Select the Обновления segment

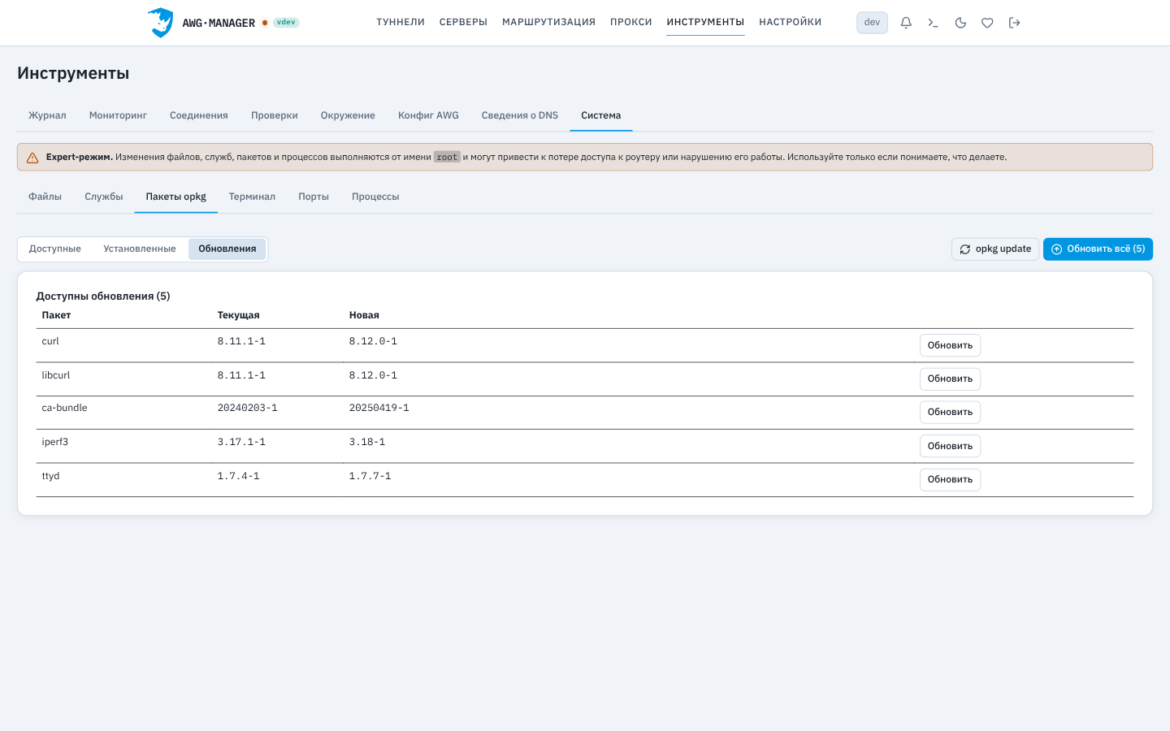point(227,249)
